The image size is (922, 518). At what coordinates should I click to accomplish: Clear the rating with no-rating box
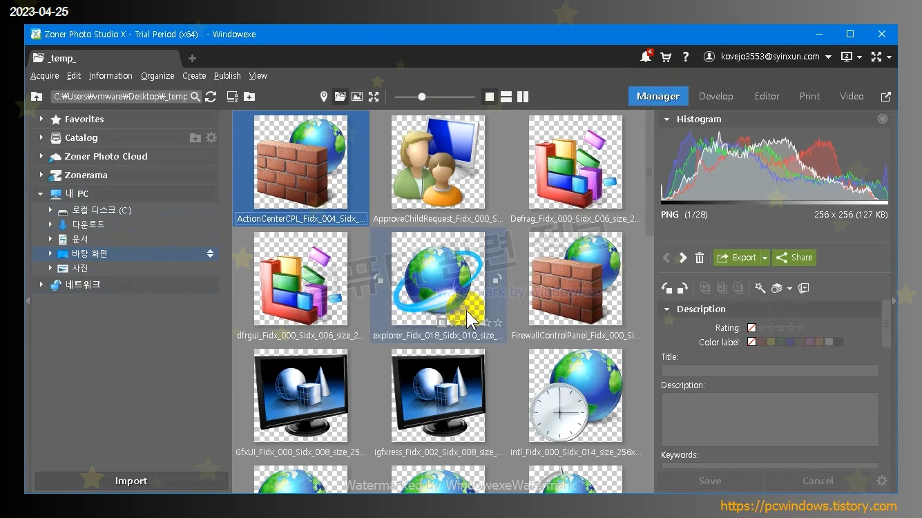752,328
